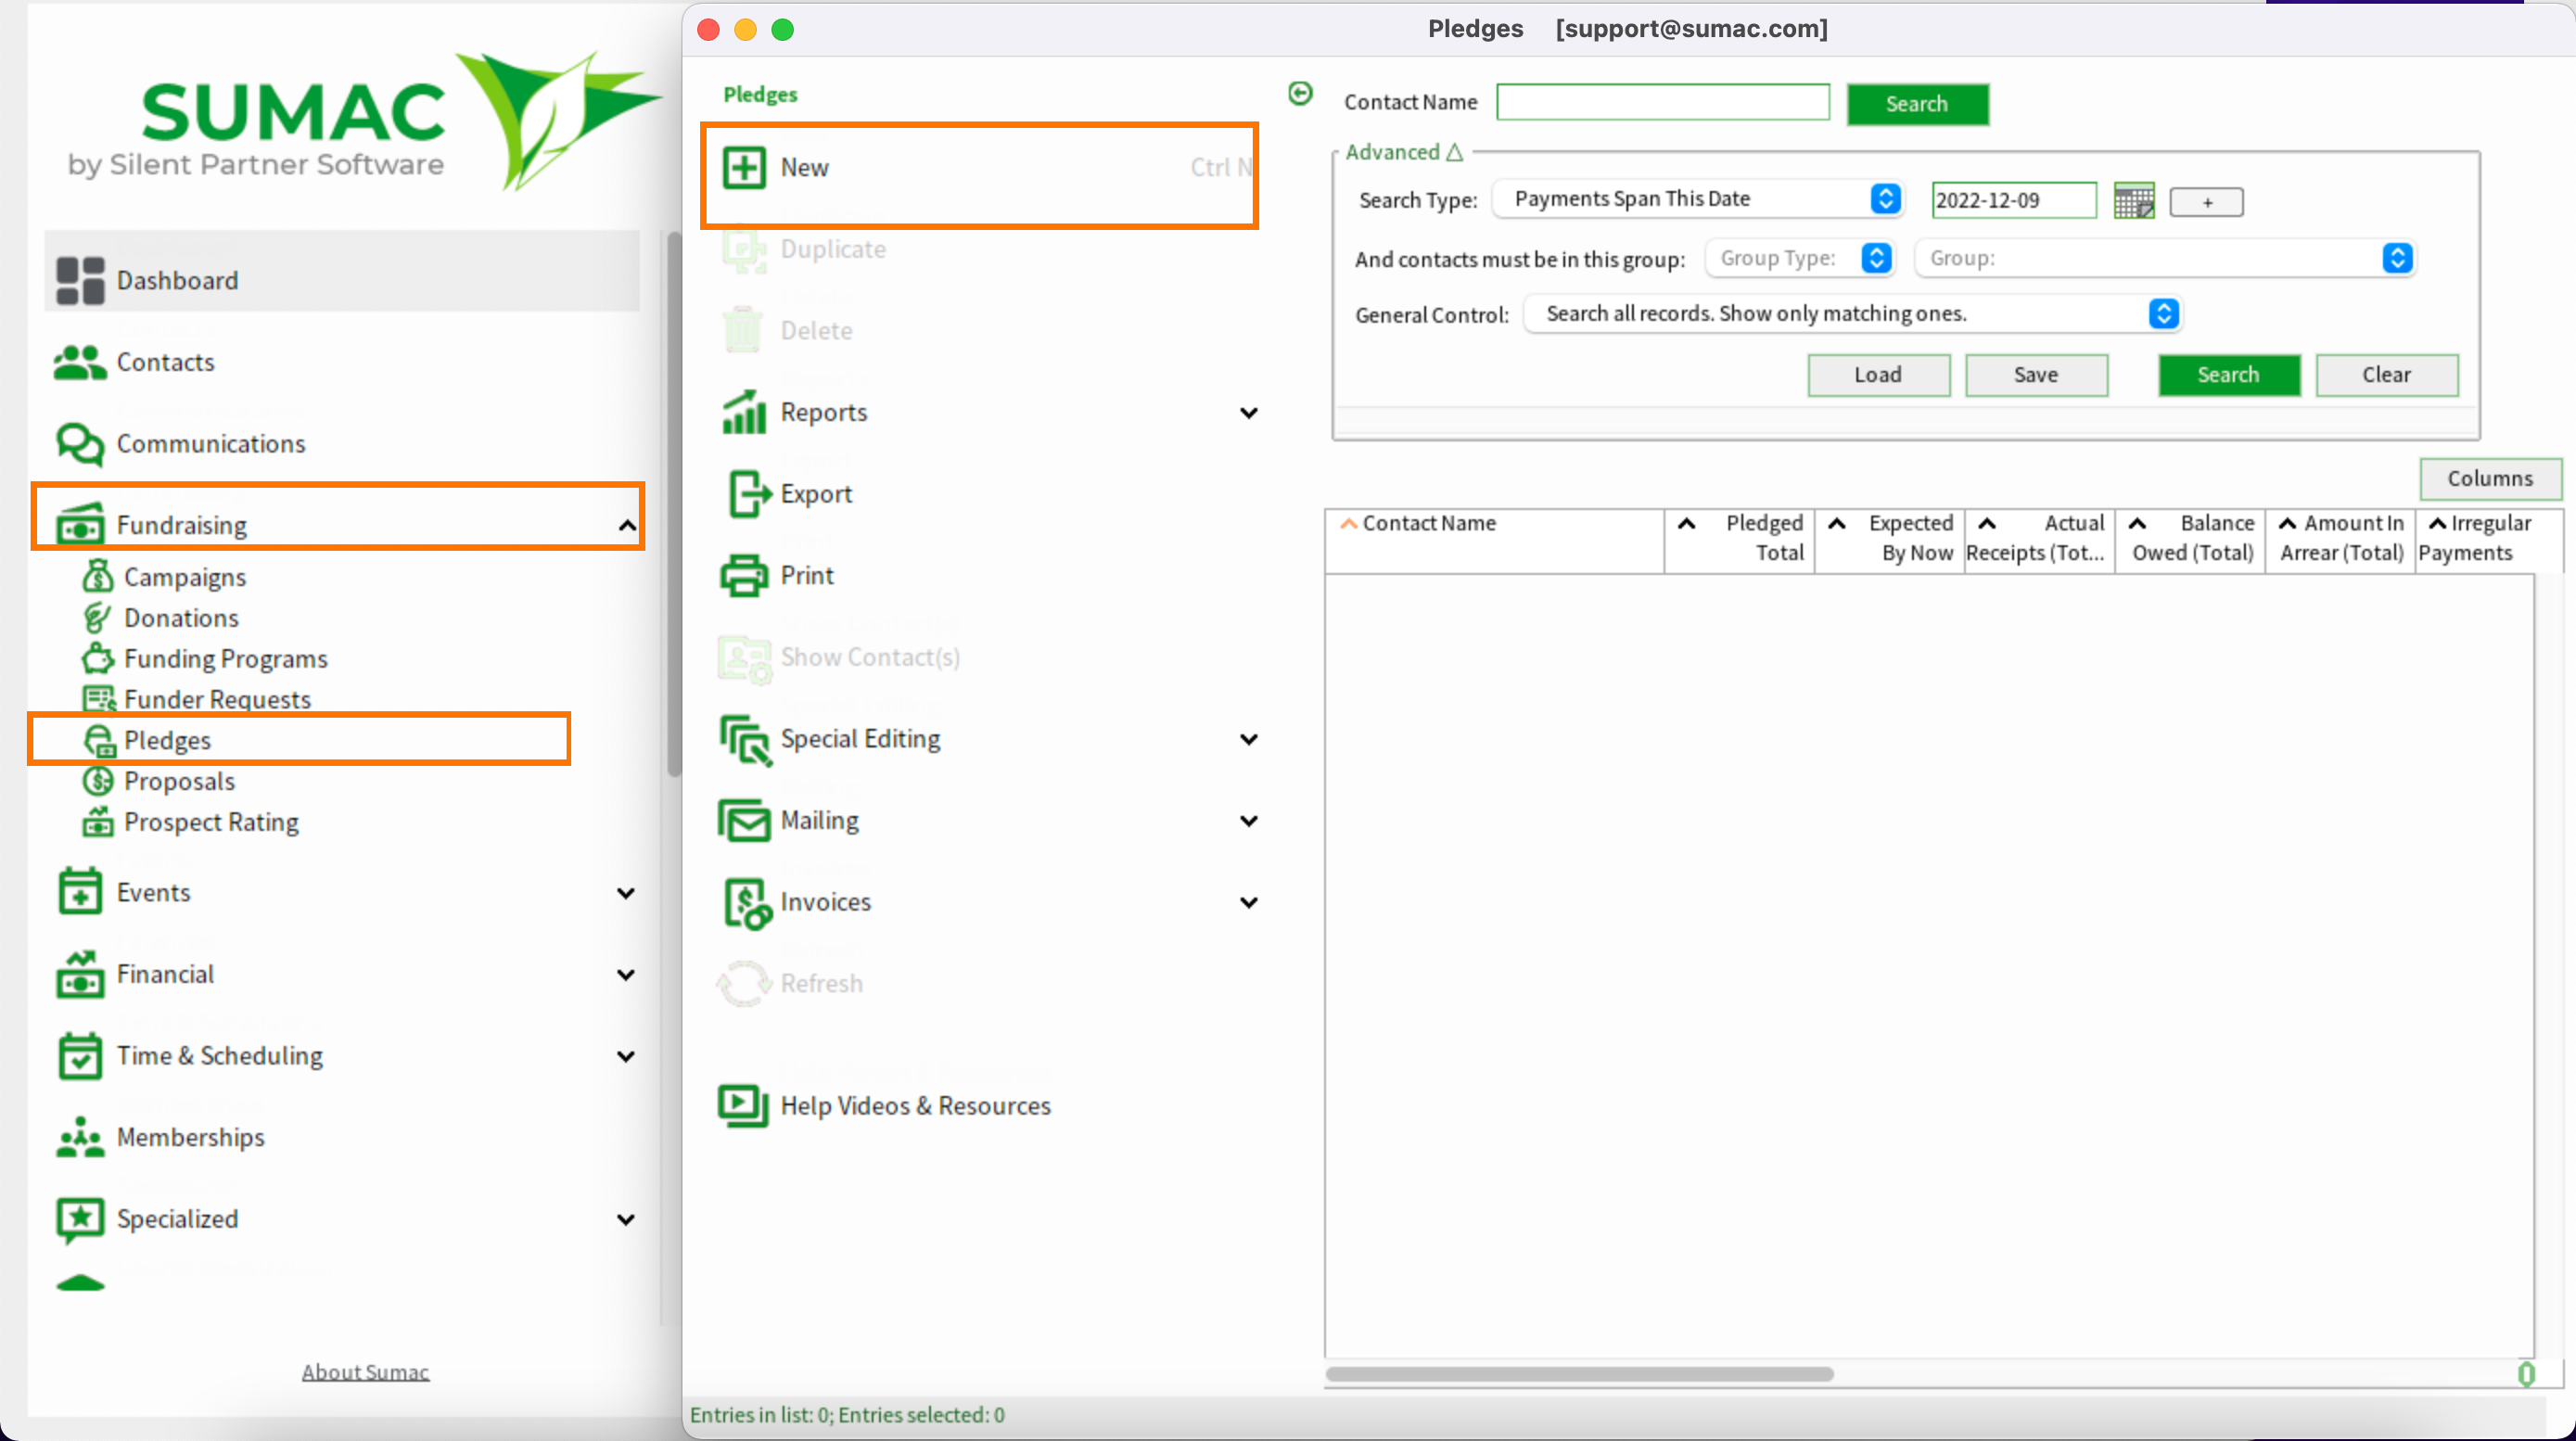Open the General Control dropdown
This screenshot has width=2576, height=1441.
pyautogui.click(x=1853, y=314)
